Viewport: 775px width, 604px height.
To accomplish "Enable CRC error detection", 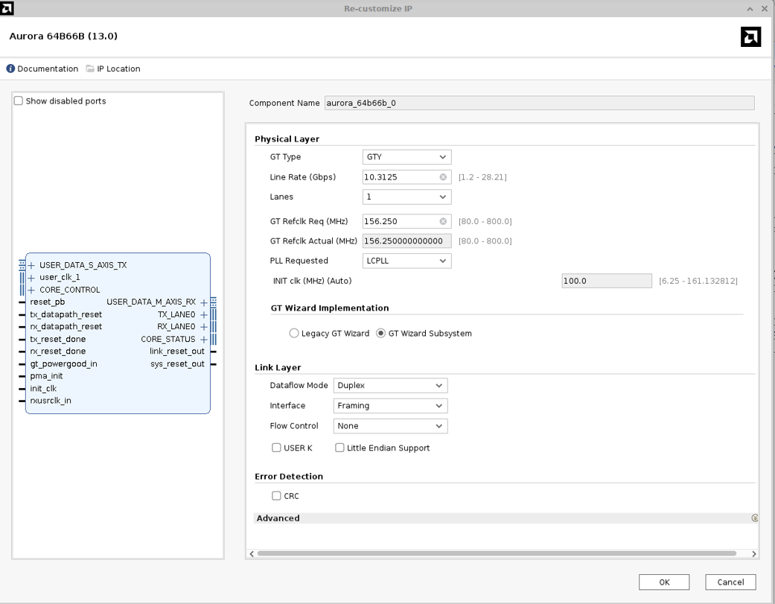I will point(275,495).
